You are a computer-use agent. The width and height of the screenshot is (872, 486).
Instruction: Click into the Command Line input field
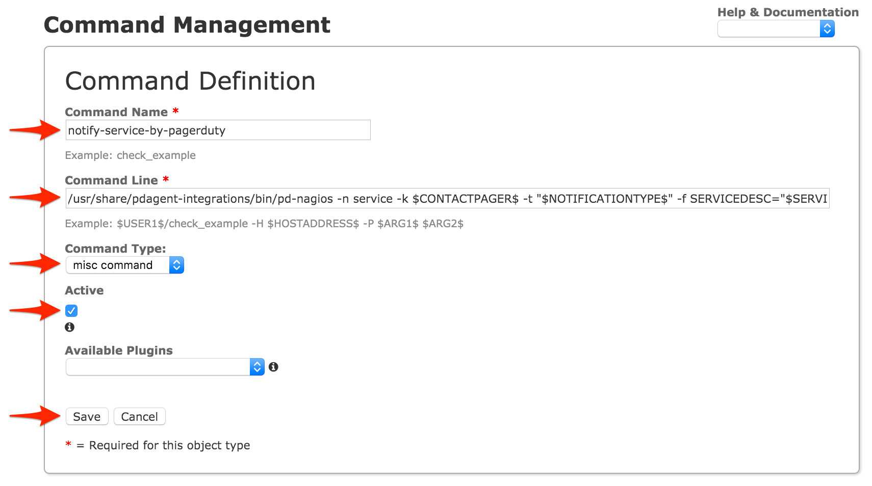click(x=447, y=199)
